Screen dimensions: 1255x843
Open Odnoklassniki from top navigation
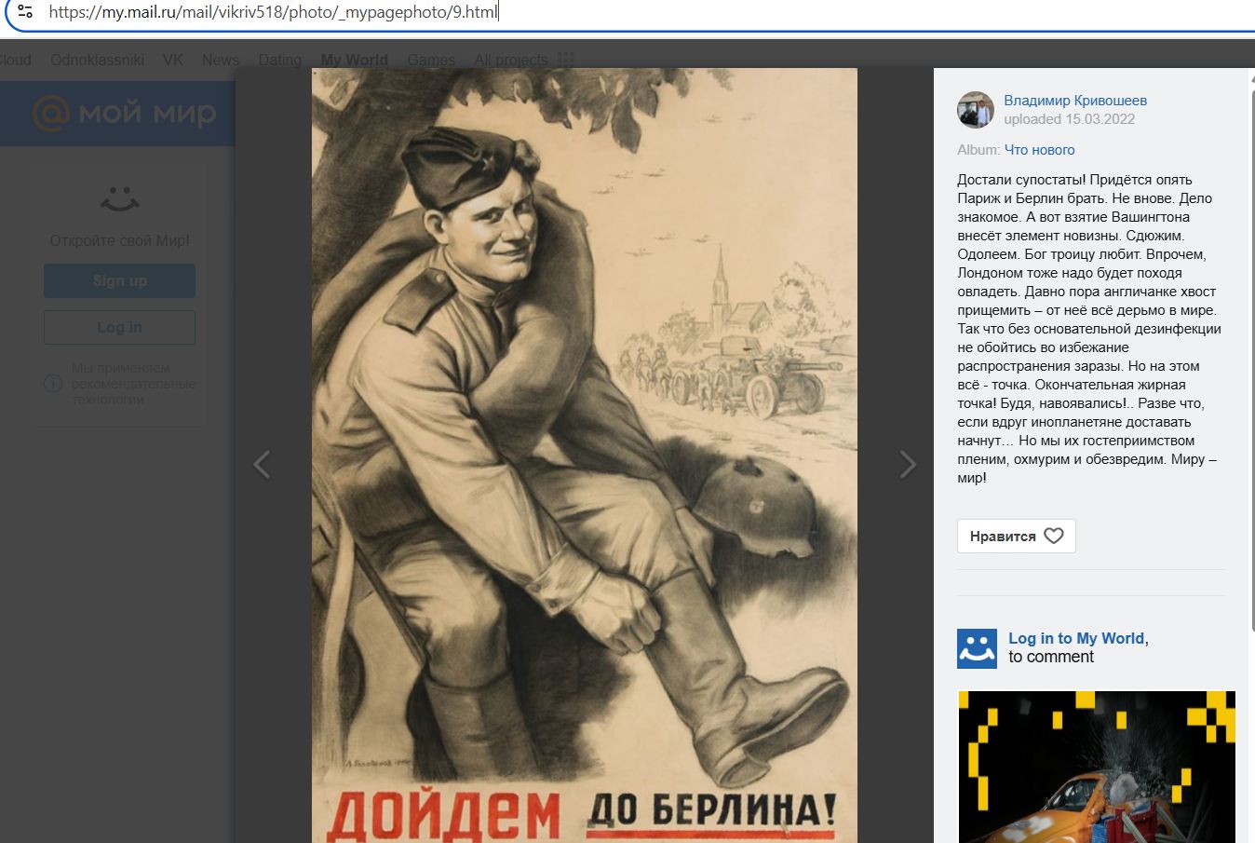(97, 60)
